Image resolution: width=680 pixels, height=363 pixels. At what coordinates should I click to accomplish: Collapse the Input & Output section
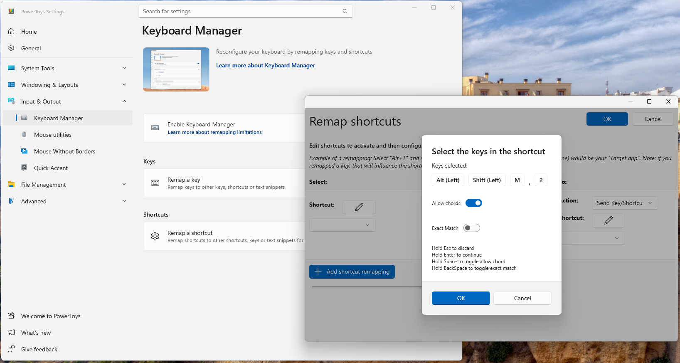(124, 101)
